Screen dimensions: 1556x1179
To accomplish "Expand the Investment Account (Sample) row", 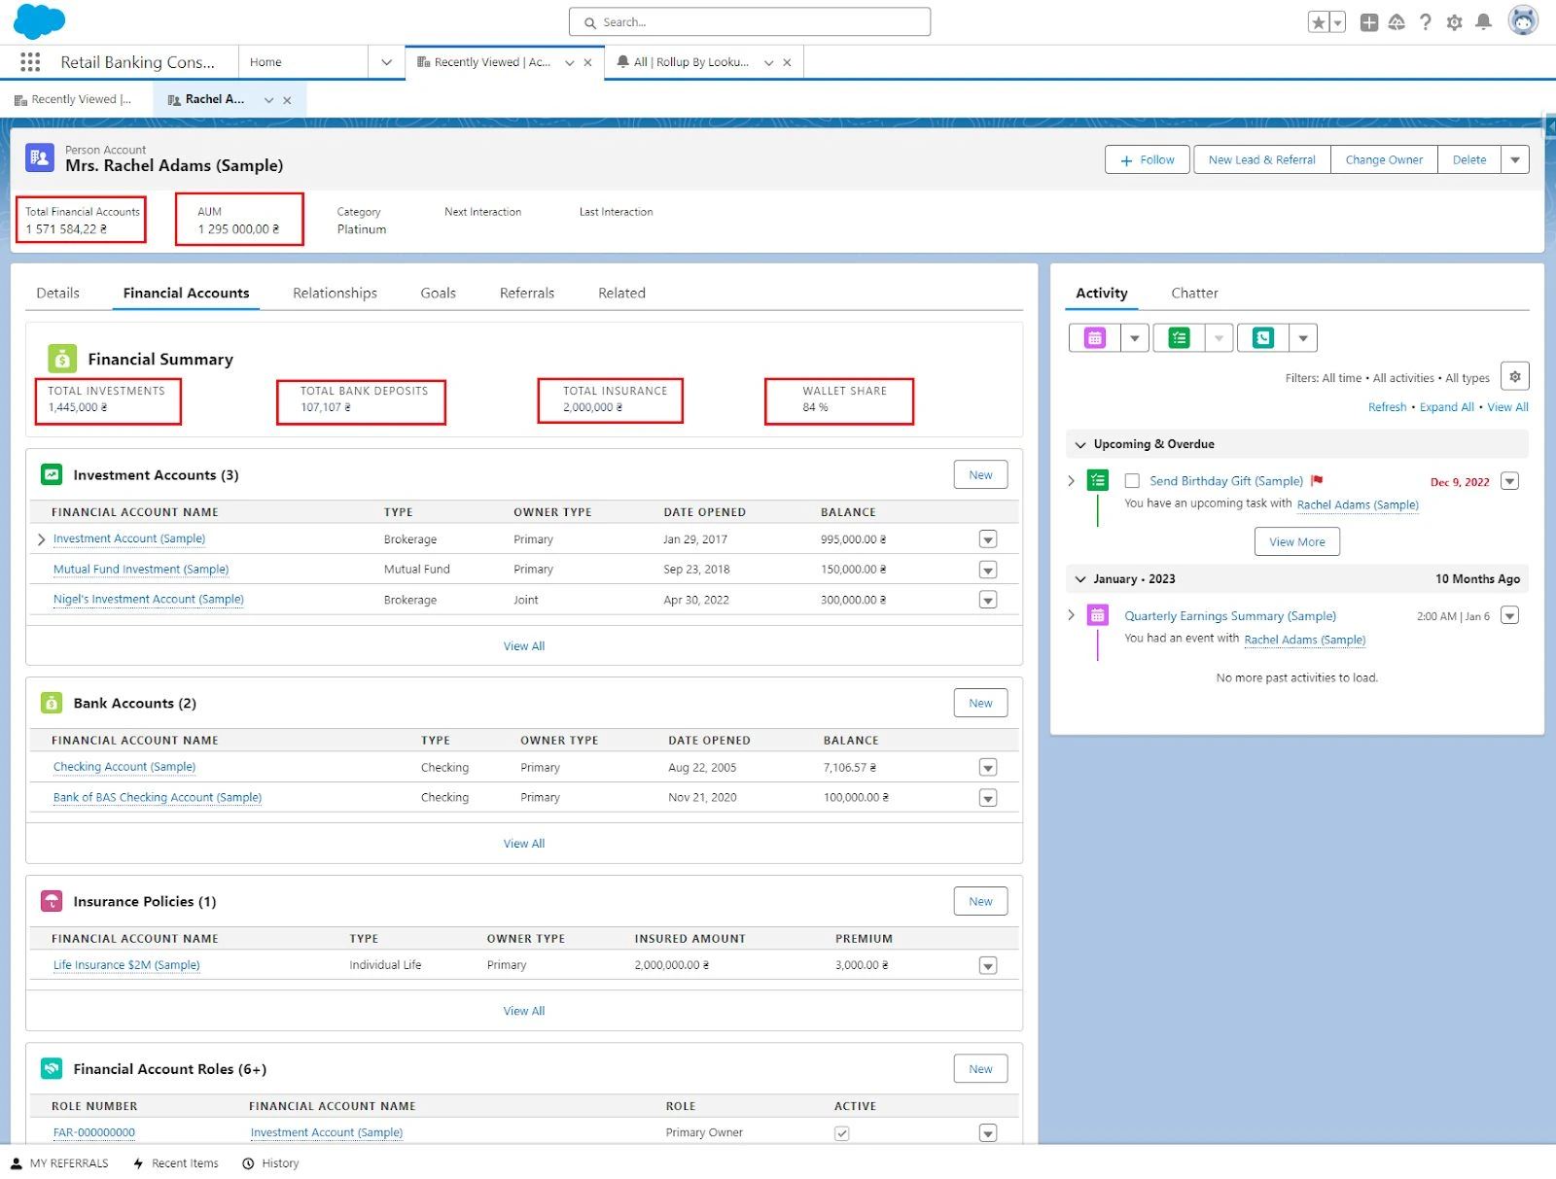I will (41, 539).
